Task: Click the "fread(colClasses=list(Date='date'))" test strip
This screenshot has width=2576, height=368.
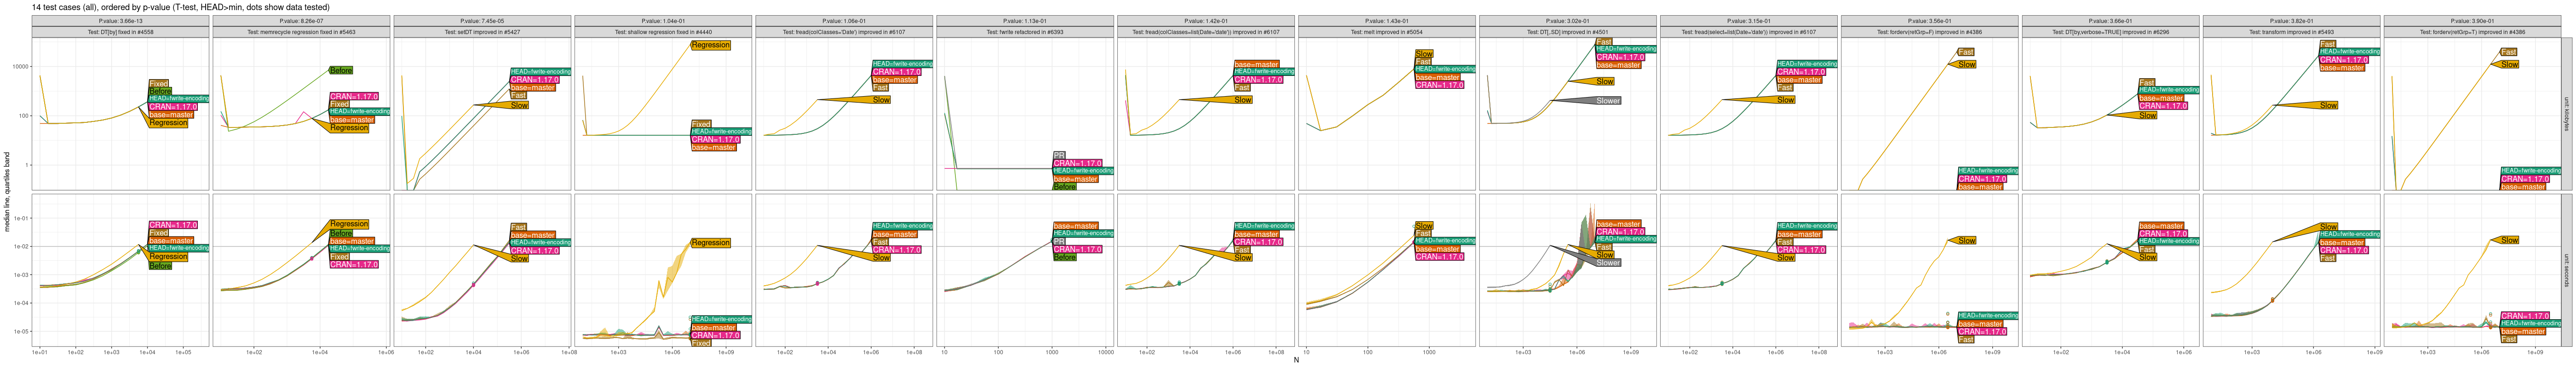Action: pos(1206,32)
